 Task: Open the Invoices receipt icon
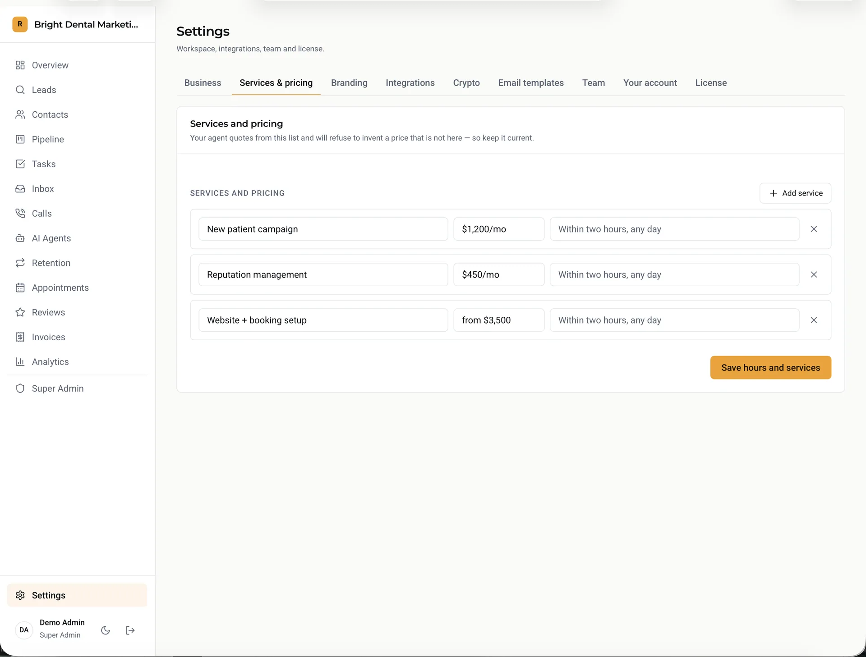(x=20, y=337)
